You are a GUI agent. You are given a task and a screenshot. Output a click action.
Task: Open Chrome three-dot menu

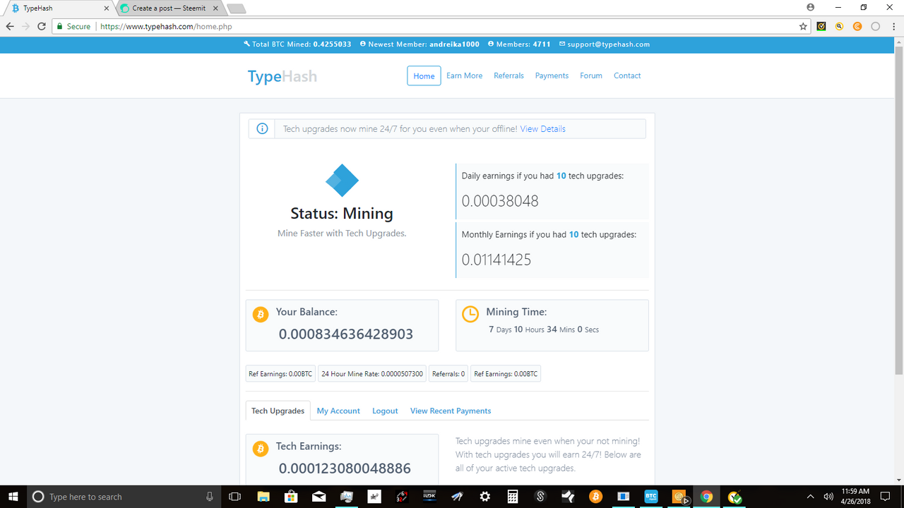[x=893, y=26]
